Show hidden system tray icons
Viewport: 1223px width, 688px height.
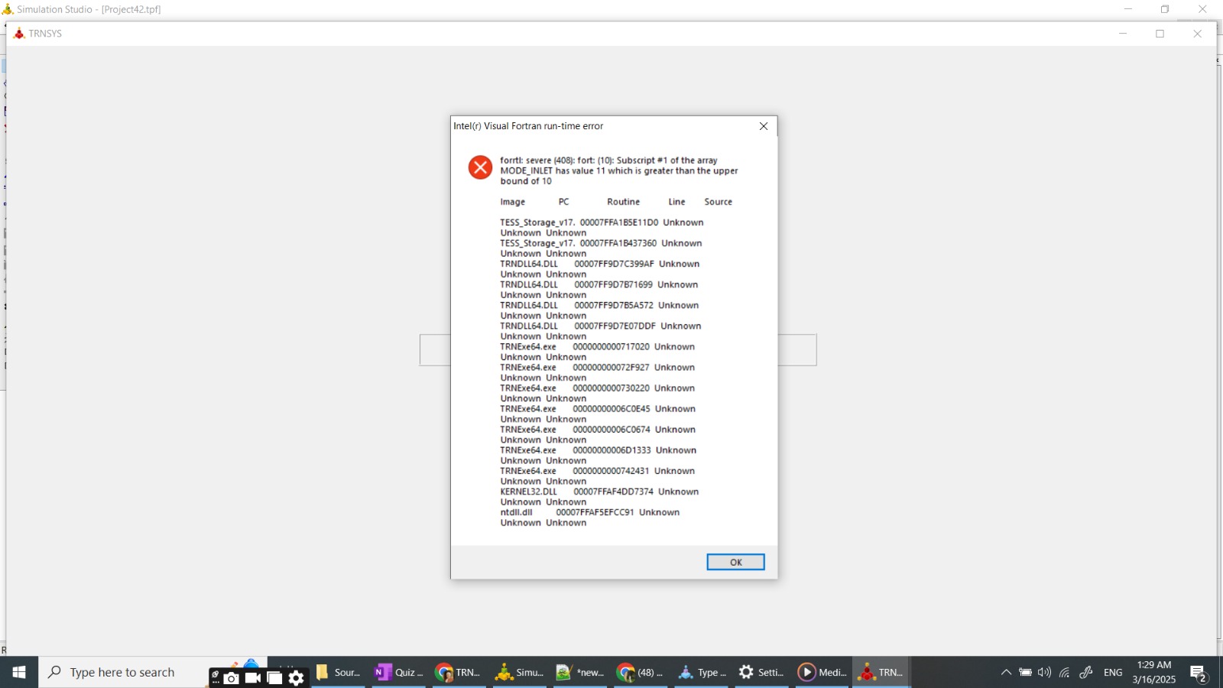(x=1006, y=672)
